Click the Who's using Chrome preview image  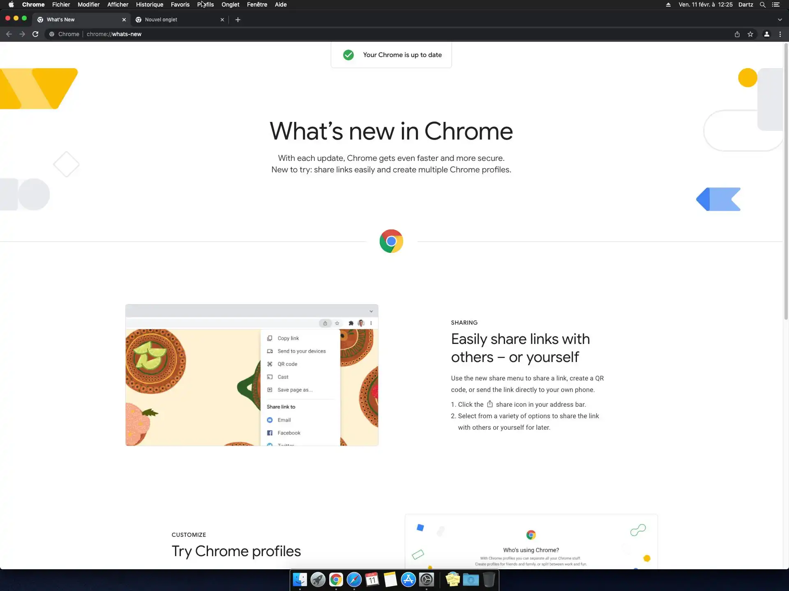click(x=531, y=541)
